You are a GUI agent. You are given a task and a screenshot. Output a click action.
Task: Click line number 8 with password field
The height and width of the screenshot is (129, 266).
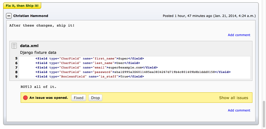click(x=16, y=72)
